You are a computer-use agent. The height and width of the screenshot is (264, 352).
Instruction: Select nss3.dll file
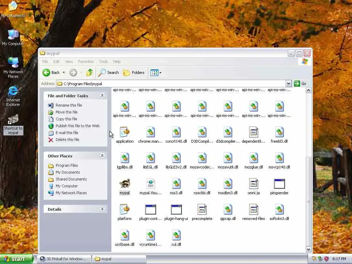point(176,184)
